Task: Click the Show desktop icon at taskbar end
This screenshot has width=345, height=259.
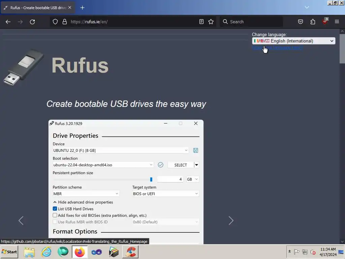Action: (x=341, y=252)
